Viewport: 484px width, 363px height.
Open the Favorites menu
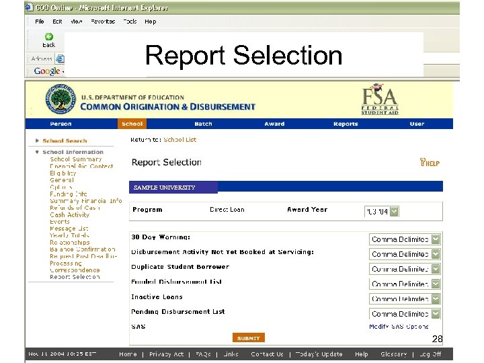tap(103, 22)
